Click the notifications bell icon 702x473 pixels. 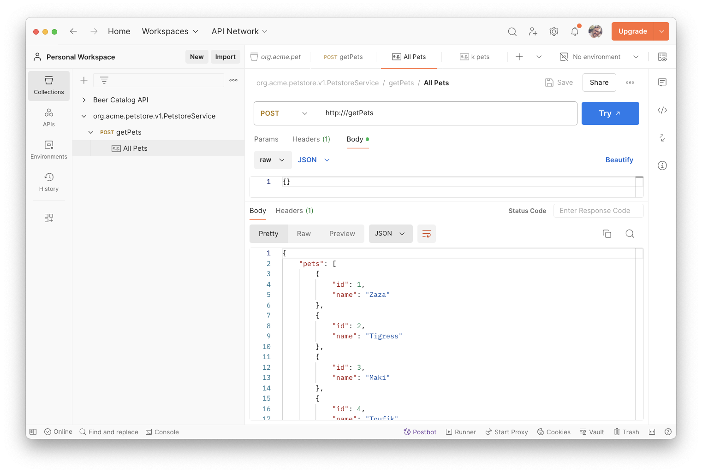tap(574, 31)
